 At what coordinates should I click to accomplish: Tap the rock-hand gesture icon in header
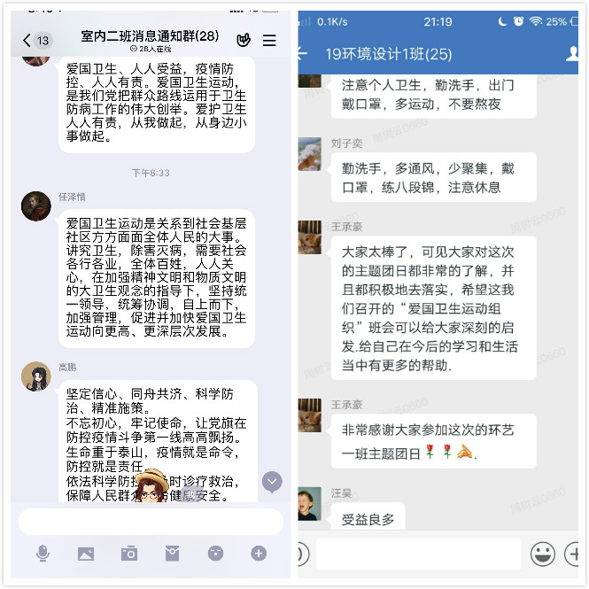244,40
